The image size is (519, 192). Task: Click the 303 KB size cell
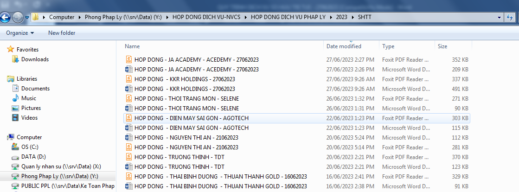click(460, 118)
